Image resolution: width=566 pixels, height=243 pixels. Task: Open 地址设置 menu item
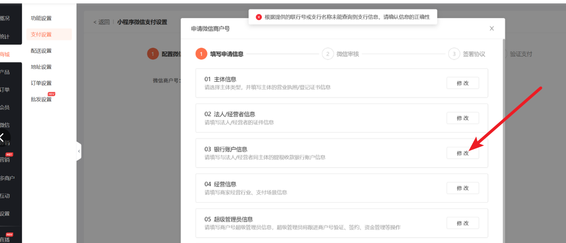(41, 67)
